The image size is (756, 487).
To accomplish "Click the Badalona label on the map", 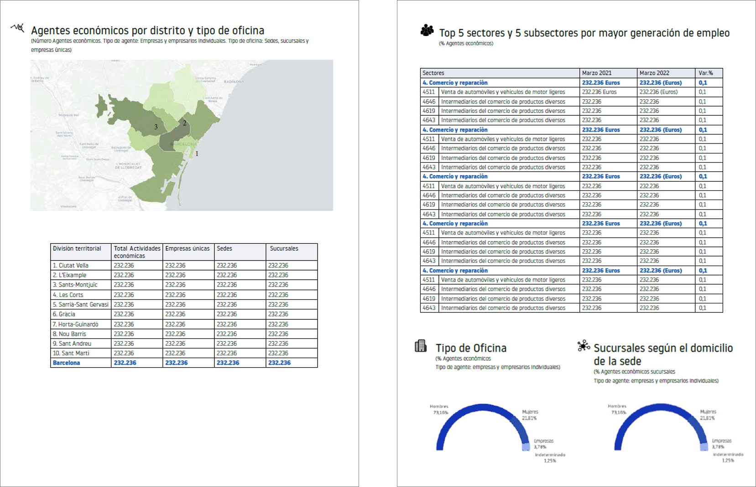I will coord(234,82).
